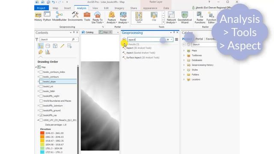Switch Contents to List By Snapping
Screen dimensions: 274x154
tap(69, 46)
